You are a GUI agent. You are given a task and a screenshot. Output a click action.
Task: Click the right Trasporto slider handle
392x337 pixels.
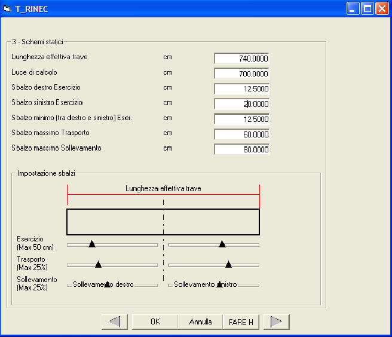tap(228, 264)
